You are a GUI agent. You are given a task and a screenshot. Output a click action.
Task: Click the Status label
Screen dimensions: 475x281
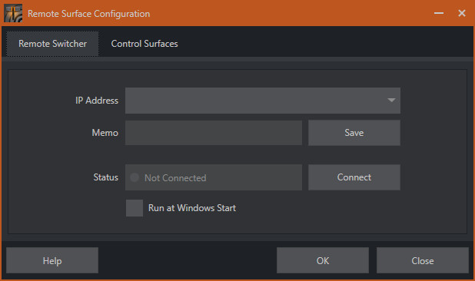pos(106,177)
